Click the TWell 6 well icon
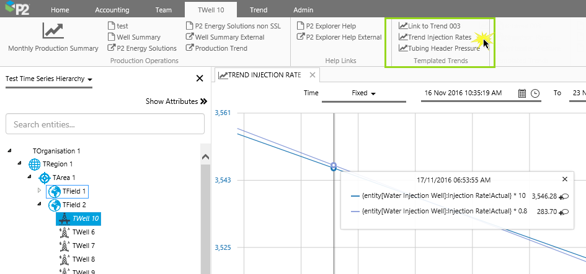Viewport: 586px width, 274px height. tap(63, 232)
